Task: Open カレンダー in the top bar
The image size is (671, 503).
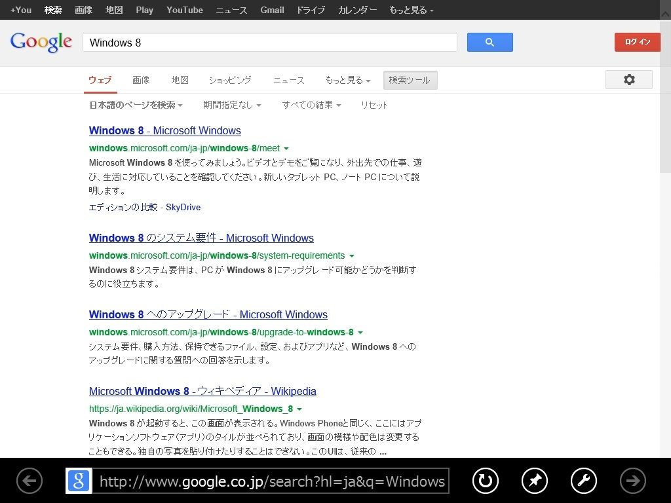Action: [357, 10]
